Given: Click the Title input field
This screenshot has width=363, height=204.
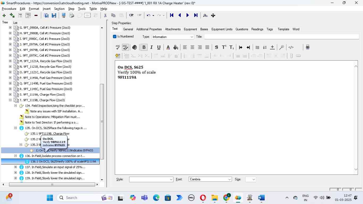Looking at the screenshot, I should (281, 37).
